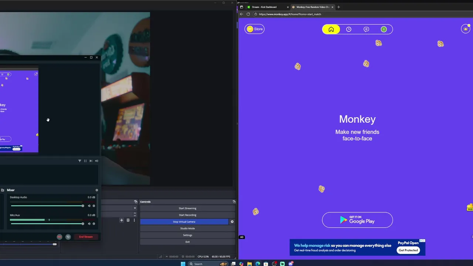Image resolution: width=473 pixels, height=266 pixels.
Task: Click the round REC button
Action: click(x=59, y=237)
